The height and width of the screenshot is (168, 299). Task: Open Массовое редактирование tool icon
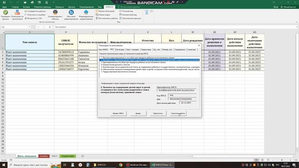(x=71, y=13)
